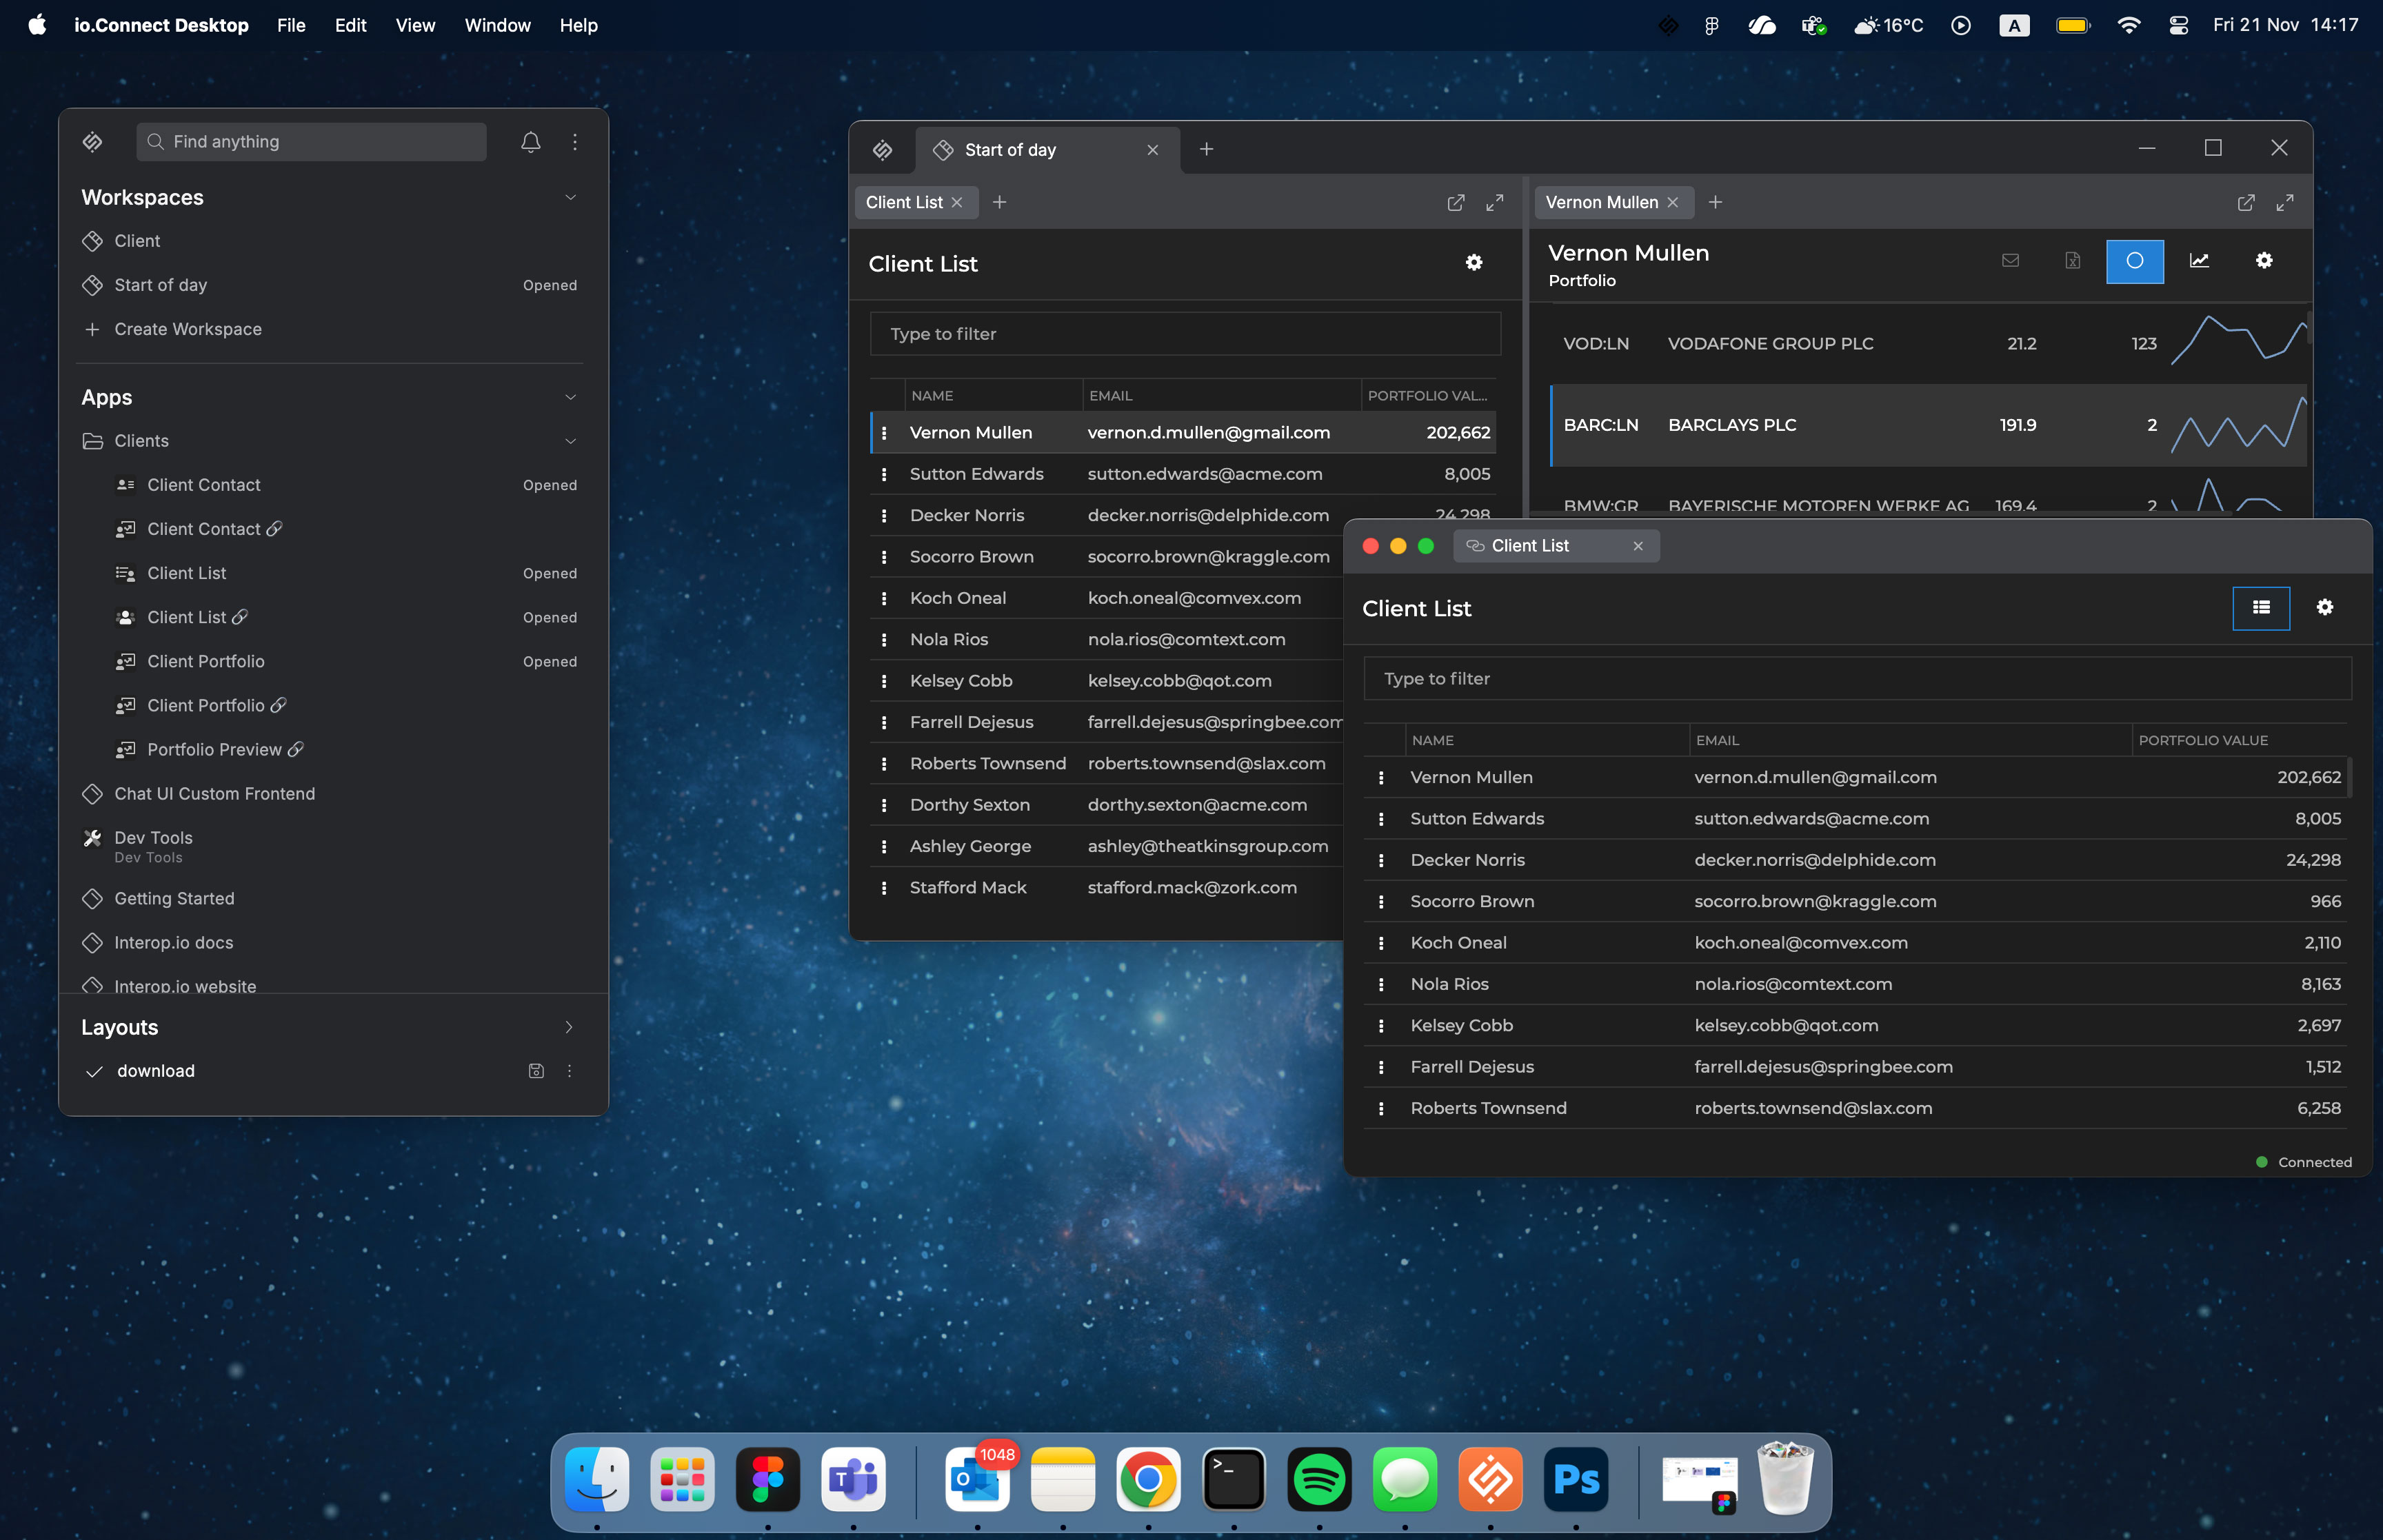
Task: Collapse the Clients folder in Apps
Action: coord(571,441)
